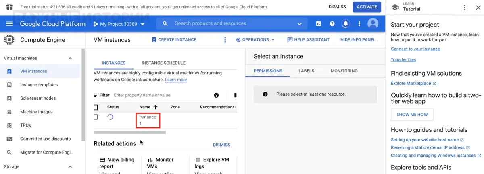Open column display options icon

tap(235, 95)
